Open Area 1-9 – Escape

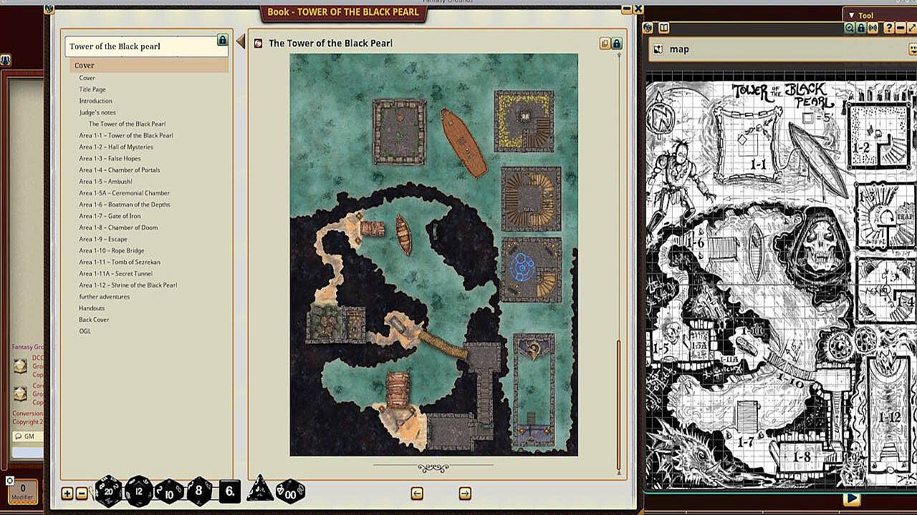(x=103, y=239)
